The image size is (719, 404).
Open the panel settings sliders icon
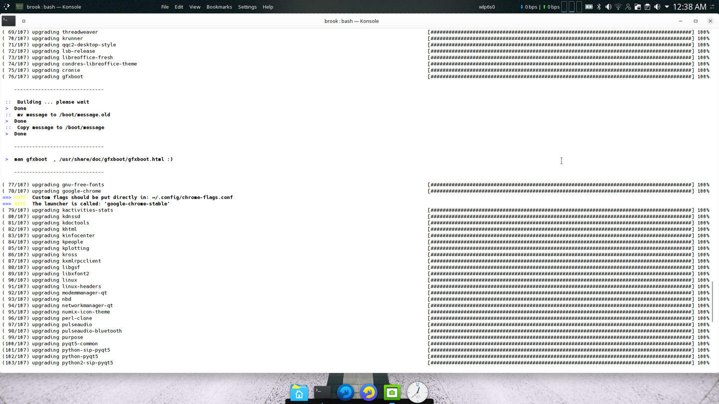point(713,7)
